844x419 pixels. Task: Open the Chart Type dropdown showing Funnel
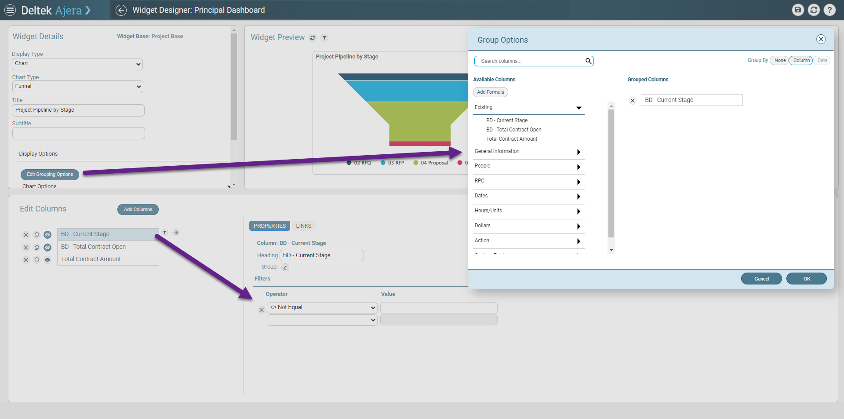click(77, 87)
